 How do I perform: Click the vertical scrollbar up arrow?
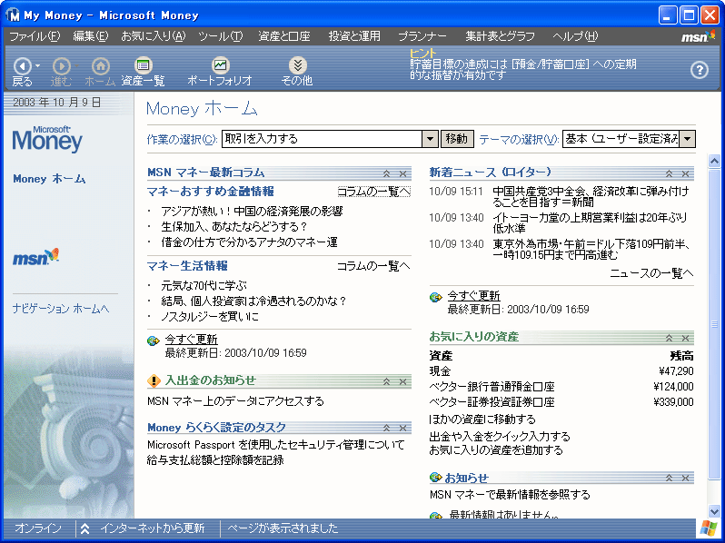coord(714,161)
